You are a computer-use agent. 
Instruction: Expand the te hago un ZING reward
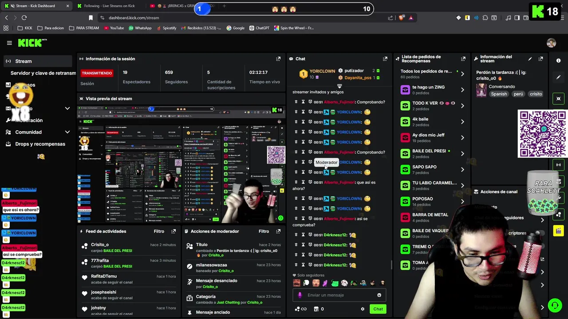[x=462, y=89]
